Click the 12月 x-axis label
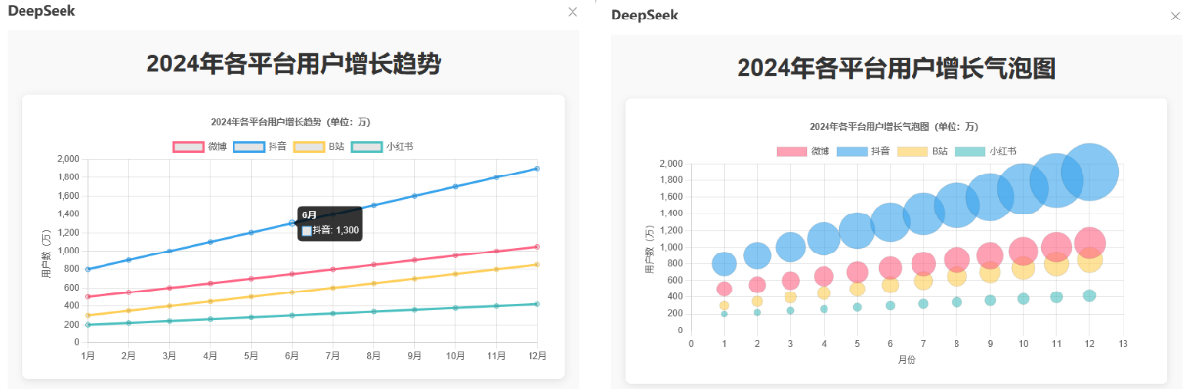Image resolution: width=1188 pixels, height=389 pixels. coord(537,355)
